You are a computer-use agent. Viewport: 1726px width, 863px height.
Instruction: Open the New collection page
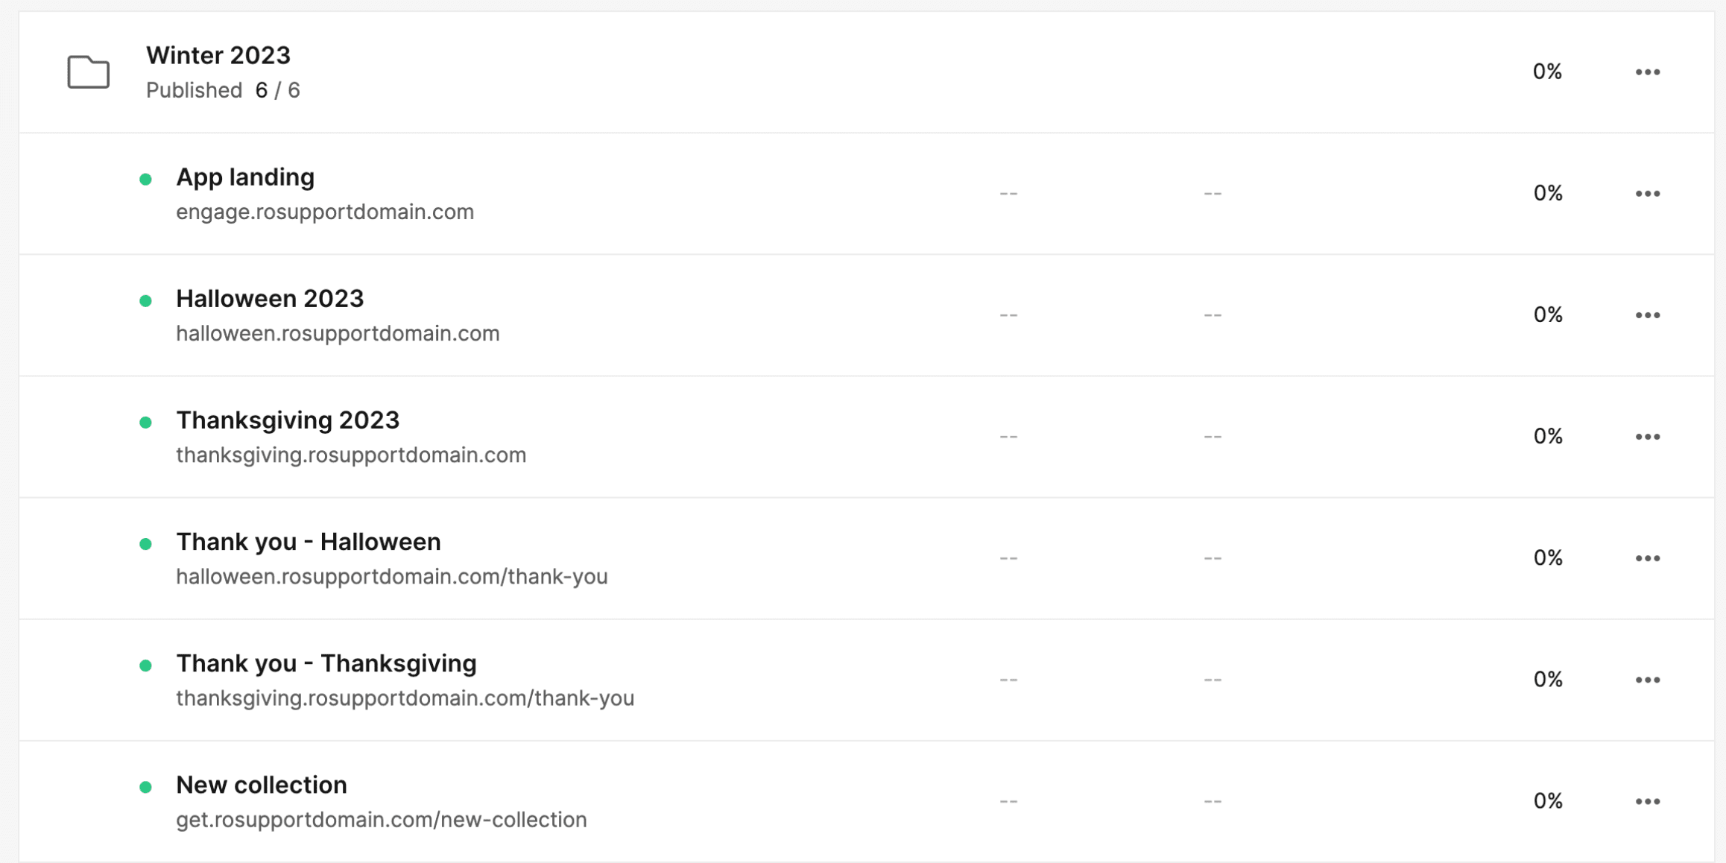262,785
